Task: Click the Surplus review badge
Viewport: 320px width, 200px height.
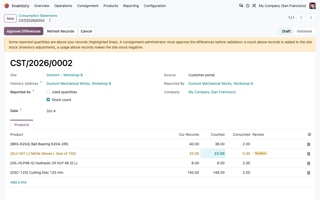Action: click(x=260, y=153)
